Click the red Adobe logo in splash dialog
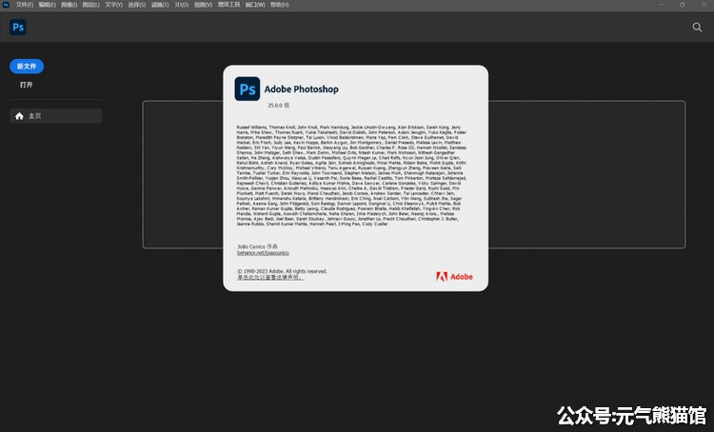This screenshot has height=432, width=714. 442,277
